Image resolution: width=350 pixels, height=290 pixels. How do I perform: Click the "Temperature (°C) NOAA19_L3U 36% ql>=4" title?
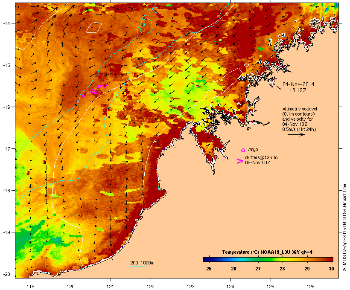point(267,252)
